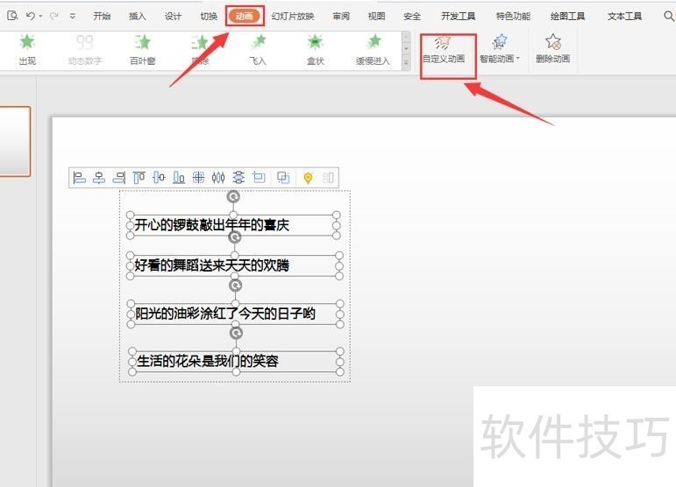Switch to the 设计 tab

(x=173, y=17)
